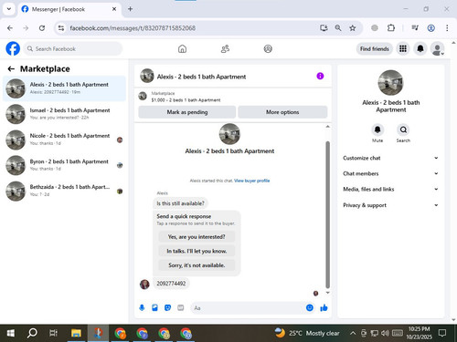Open the taskbar volume control

[x=385, y=333]
